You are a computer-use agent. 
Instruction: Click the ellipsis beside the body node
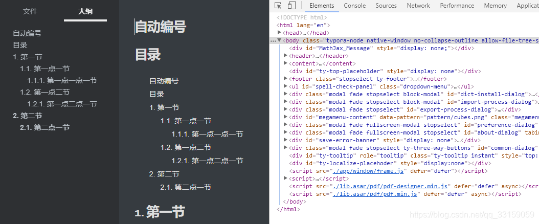[x=273, y=40]
